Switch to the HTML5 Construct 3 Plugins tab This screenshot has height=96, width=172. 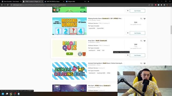click(x=33, y=2)
